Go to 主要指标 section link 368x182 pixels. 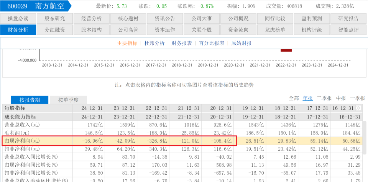(127, 43)
